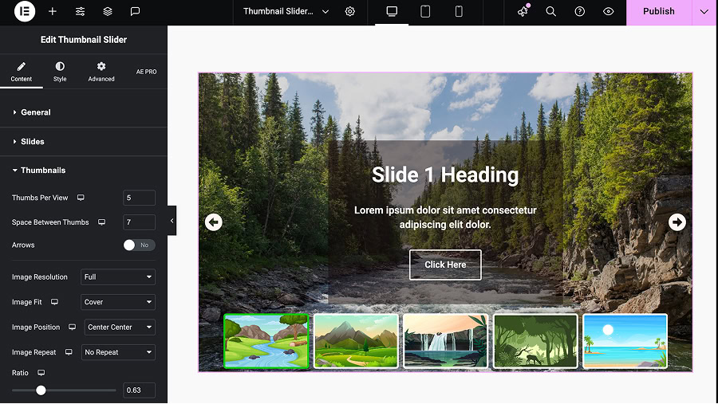Toggle the Arrows switch on
This screenshot has height=404, width=718.
click(x=139, y=245)
